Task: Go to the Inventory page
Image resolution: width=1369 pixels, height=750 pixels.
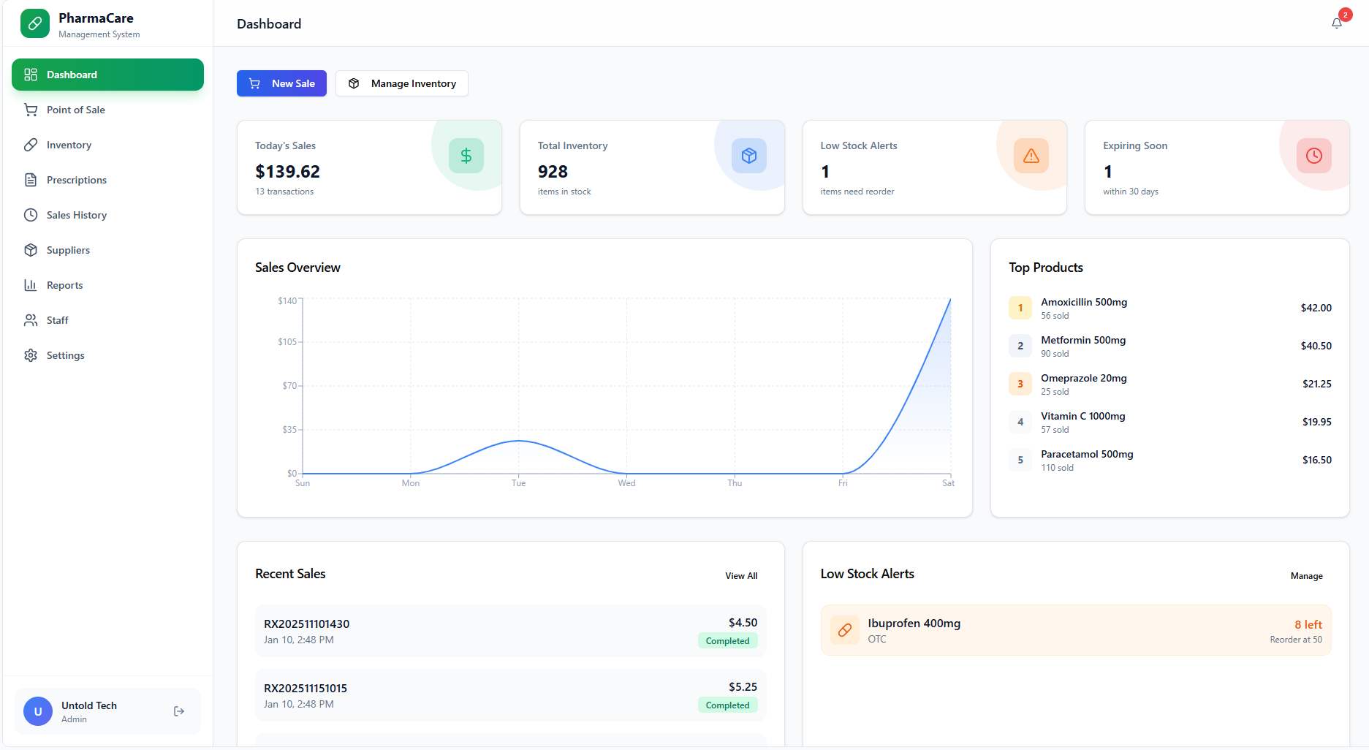Action: (x=69, y=145)
